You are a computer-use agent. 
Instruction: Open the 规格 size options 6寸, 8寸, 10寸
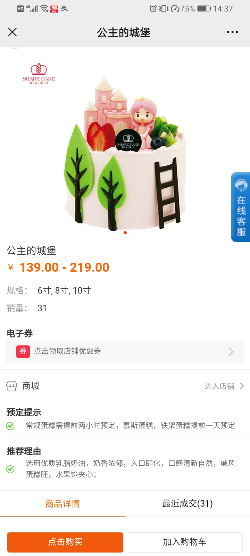tap(64, 291)
